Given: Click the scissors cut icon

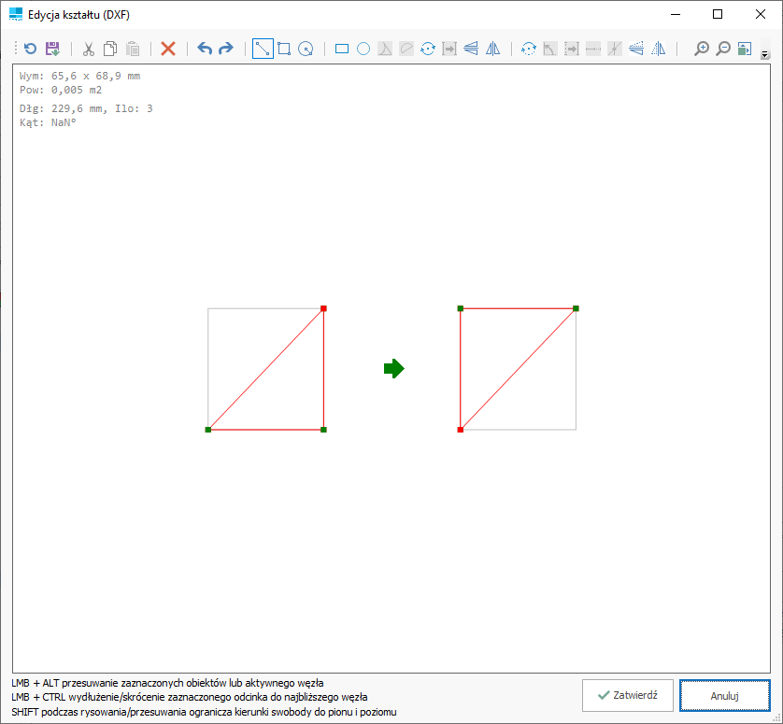Looking at the screenshot, I should pyautogui.click(x=89, y=49).
